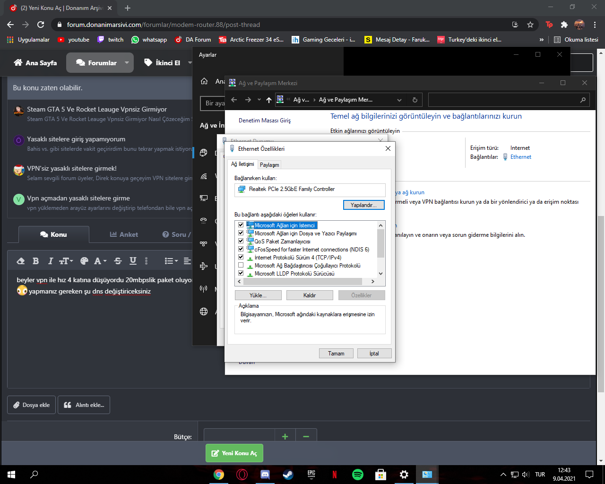
Task: Open Spotify from the taskbar
Action: pyautogui.click(x=358, y=475)
